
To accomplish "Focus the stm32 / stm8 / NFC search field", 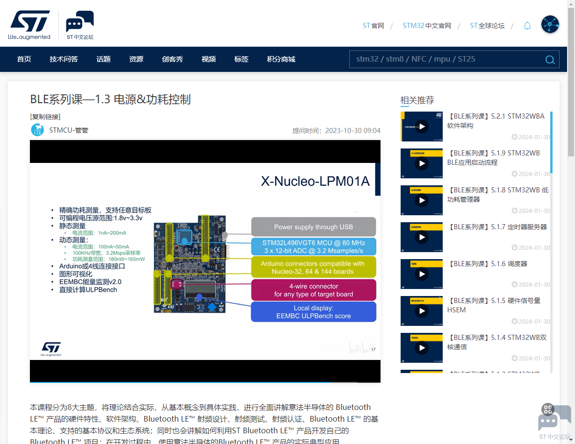I will coord(446,59).
